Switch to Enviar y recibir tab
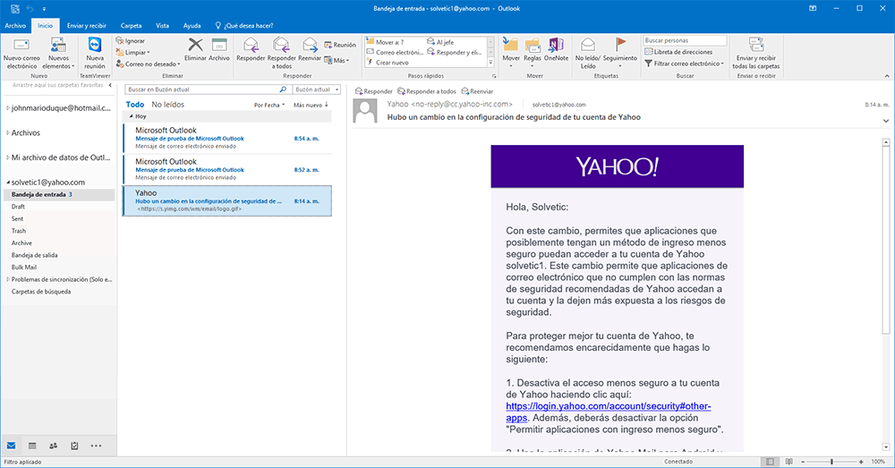Image resolution: width=895 pixels, height=468 pixels. click(87, 26)
